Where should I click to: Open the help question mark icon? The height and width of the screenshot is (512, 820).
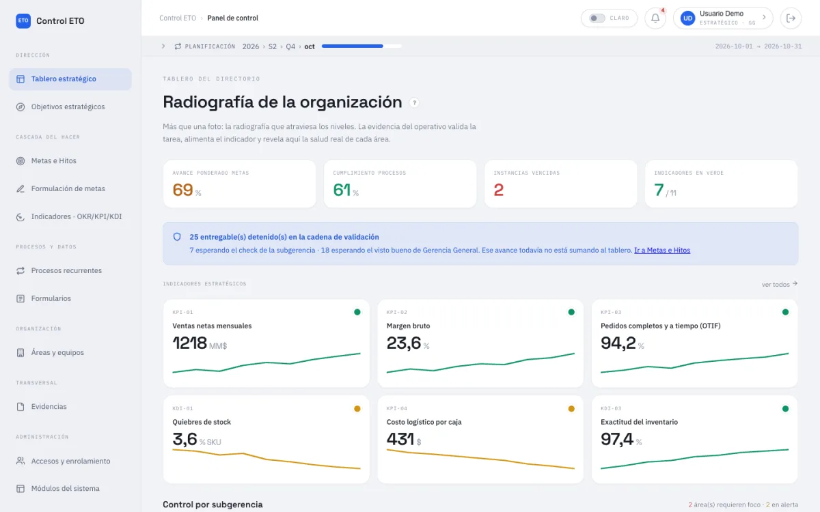click(414, 103)
